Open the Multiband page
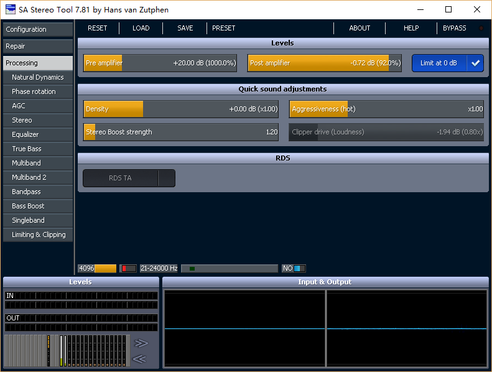Image resolution: width=492 pixels, height=372 pixels. coord(38,163)
